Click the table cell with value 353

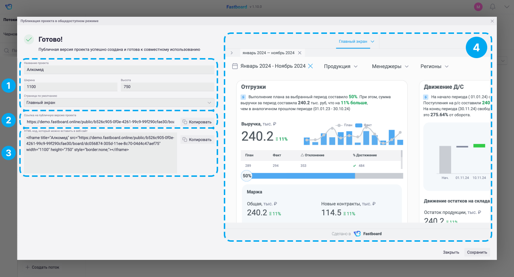(303, 166)
